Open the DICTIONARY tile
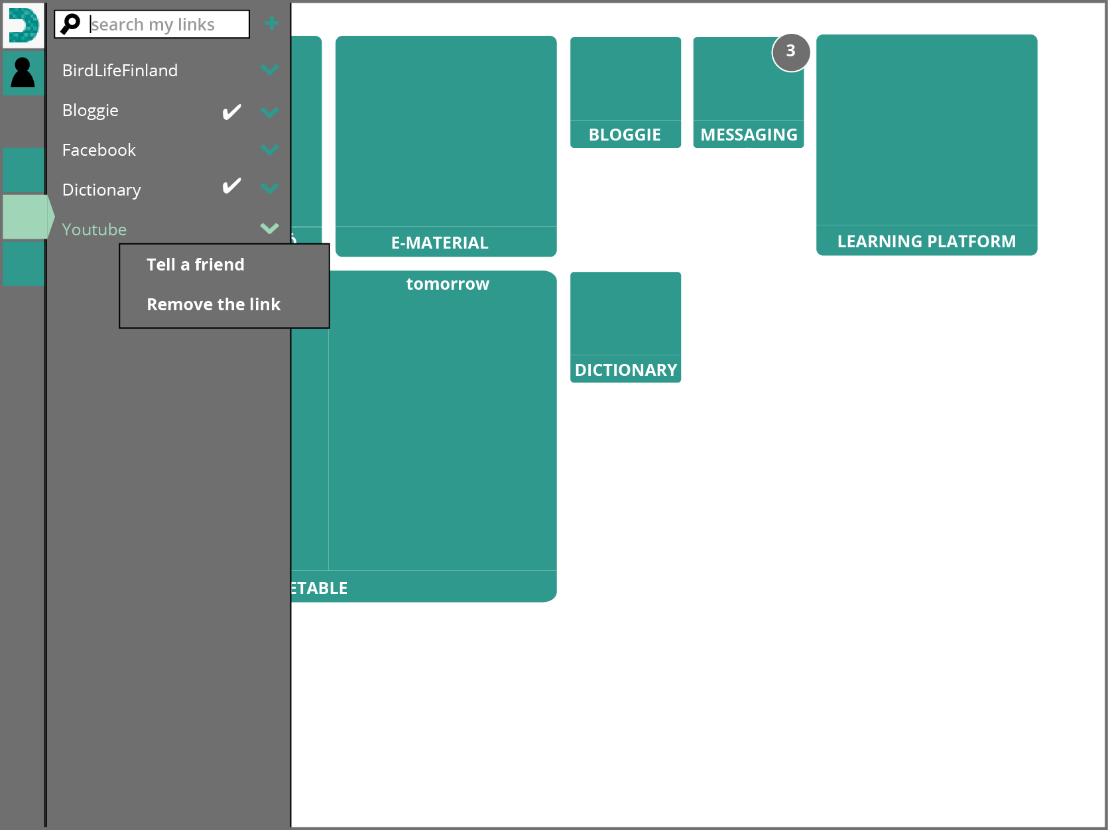This screenshot has width=1108, height=830. coord(625,327)
